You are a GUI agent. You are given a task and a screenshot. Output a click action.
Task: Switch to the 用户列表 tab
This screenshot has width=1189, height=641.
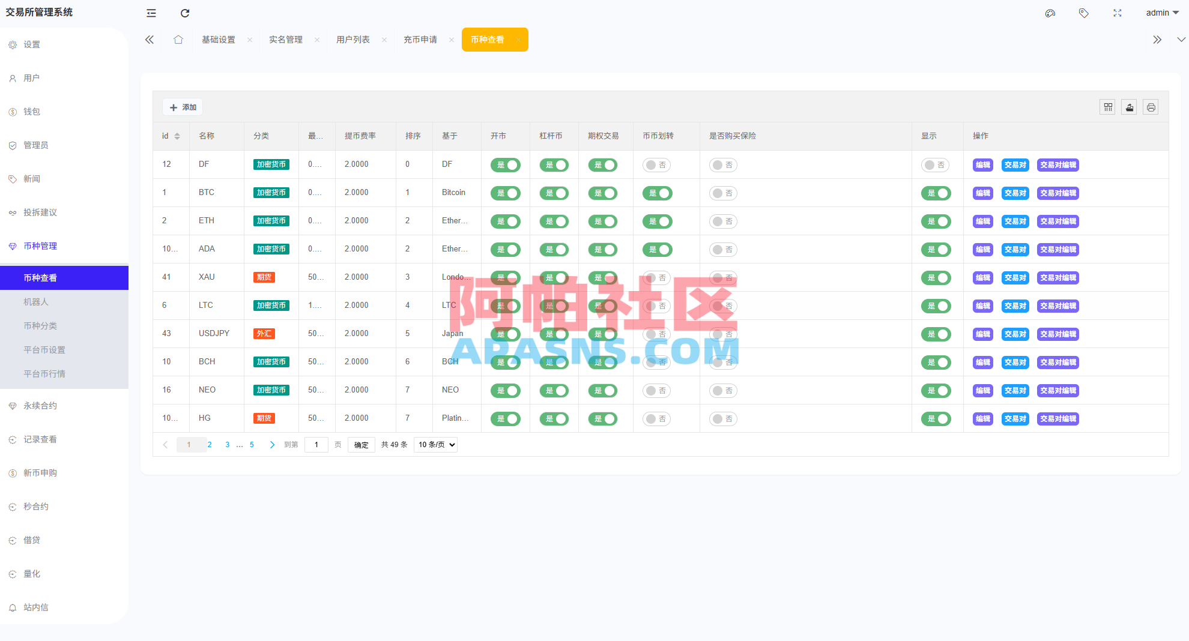[353, 40]
